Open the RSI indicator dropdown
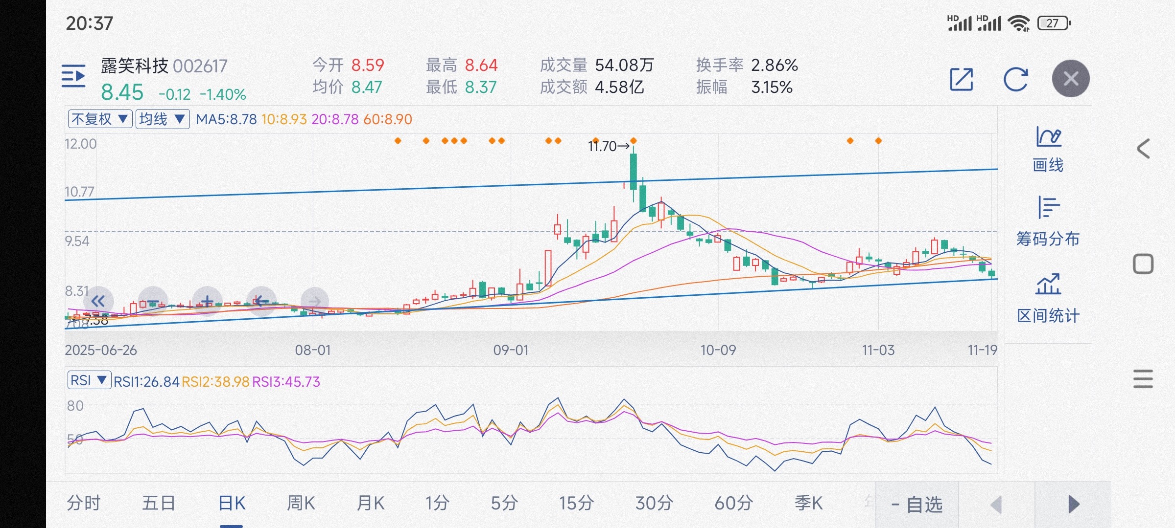The width and height of the screenshot is (1175, 528). 89,380
